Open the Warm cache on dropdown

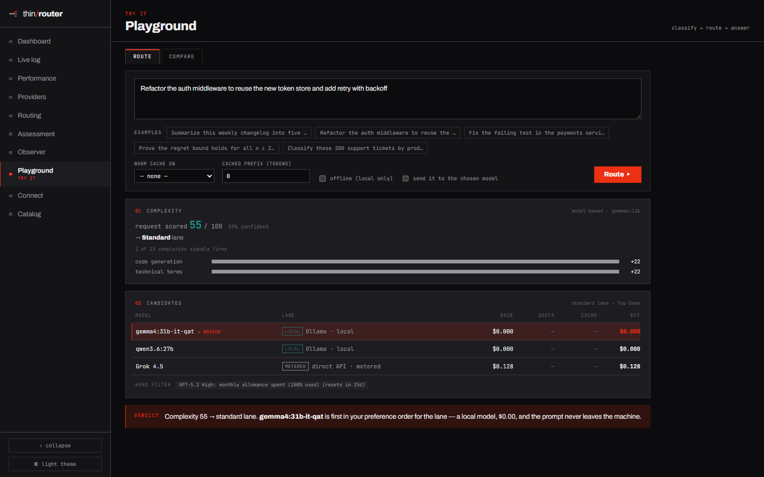(x=174, y=176)
